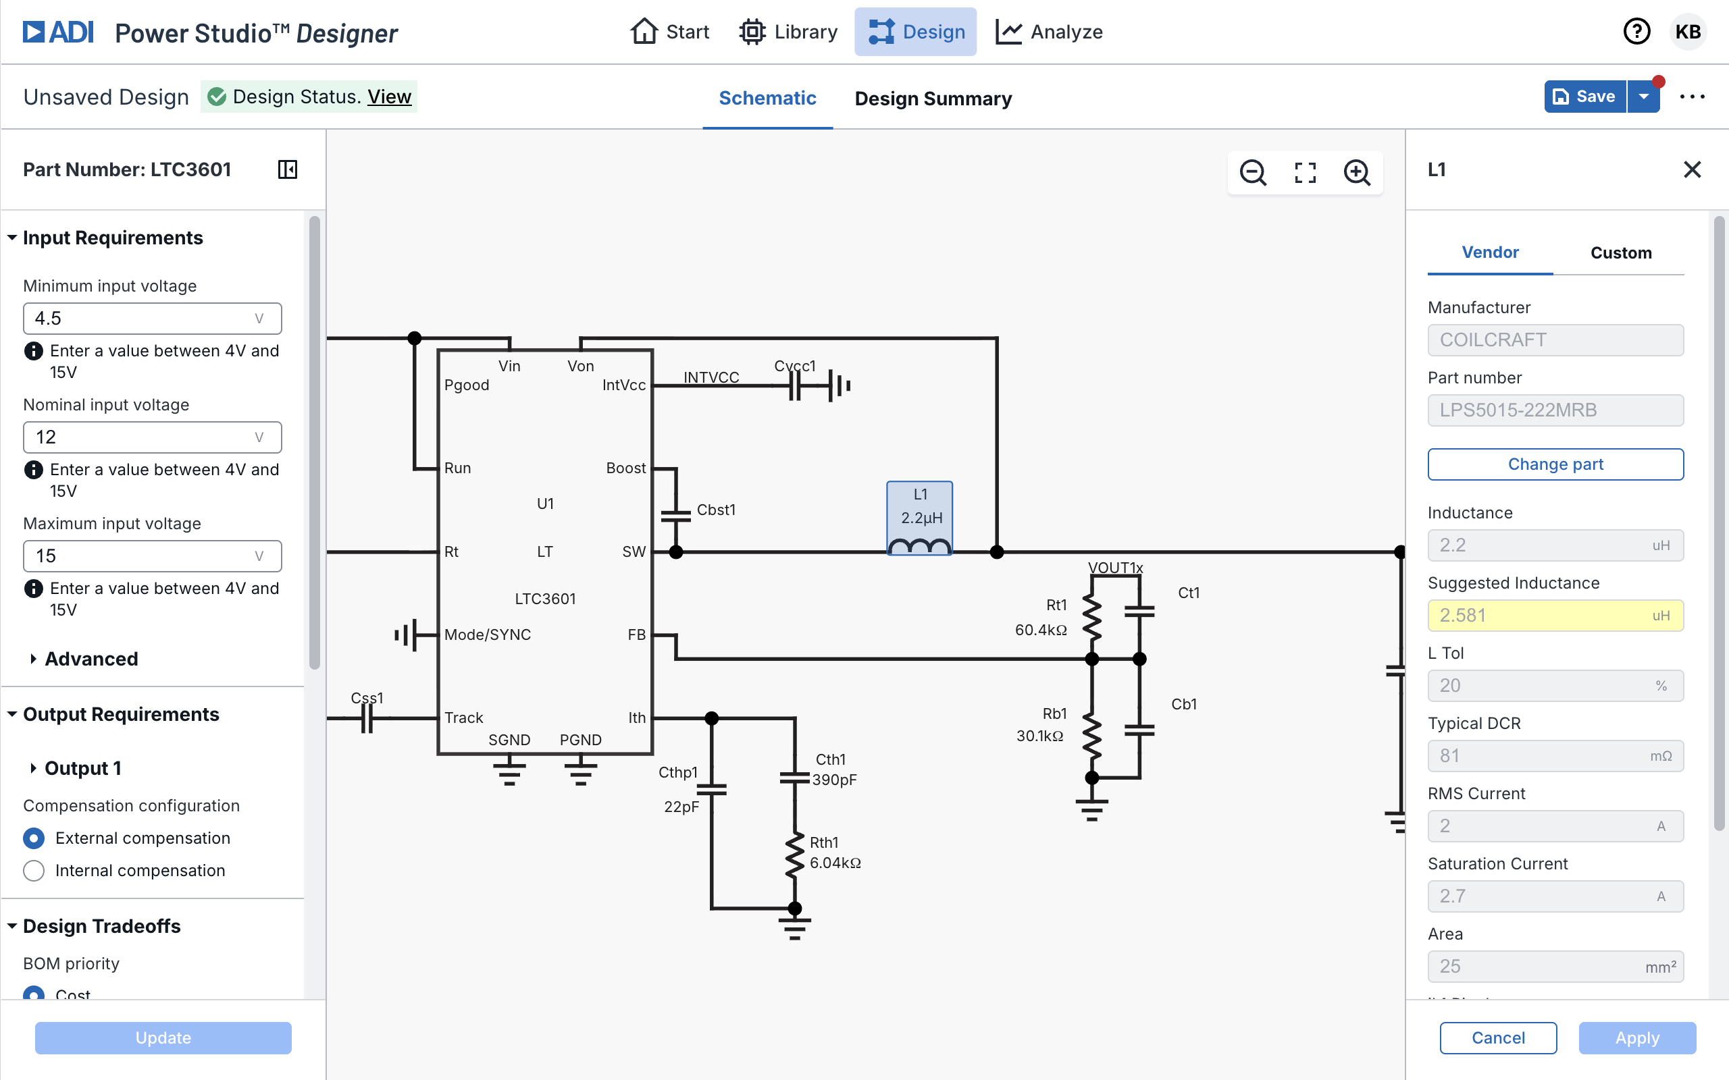
Task: Select the Cth1 capacitor symbol
Action: click(794, 777)
